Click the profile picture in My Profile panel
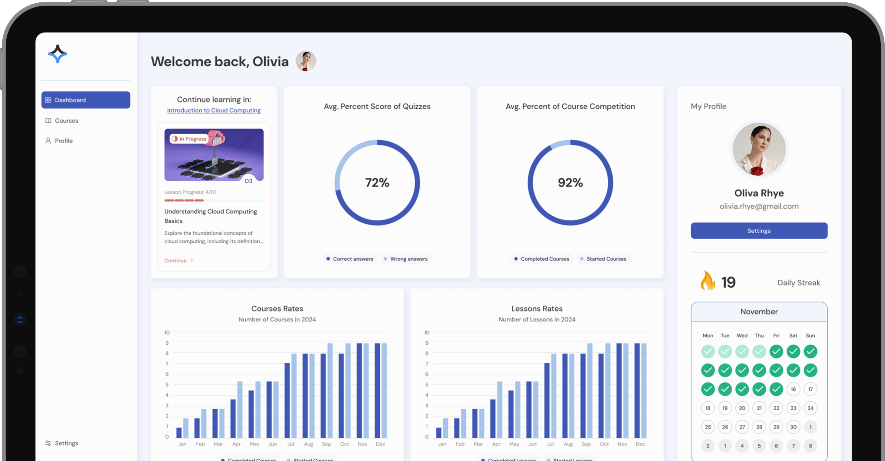The width and height of the screenshot is (885, 461). [759, 149]
